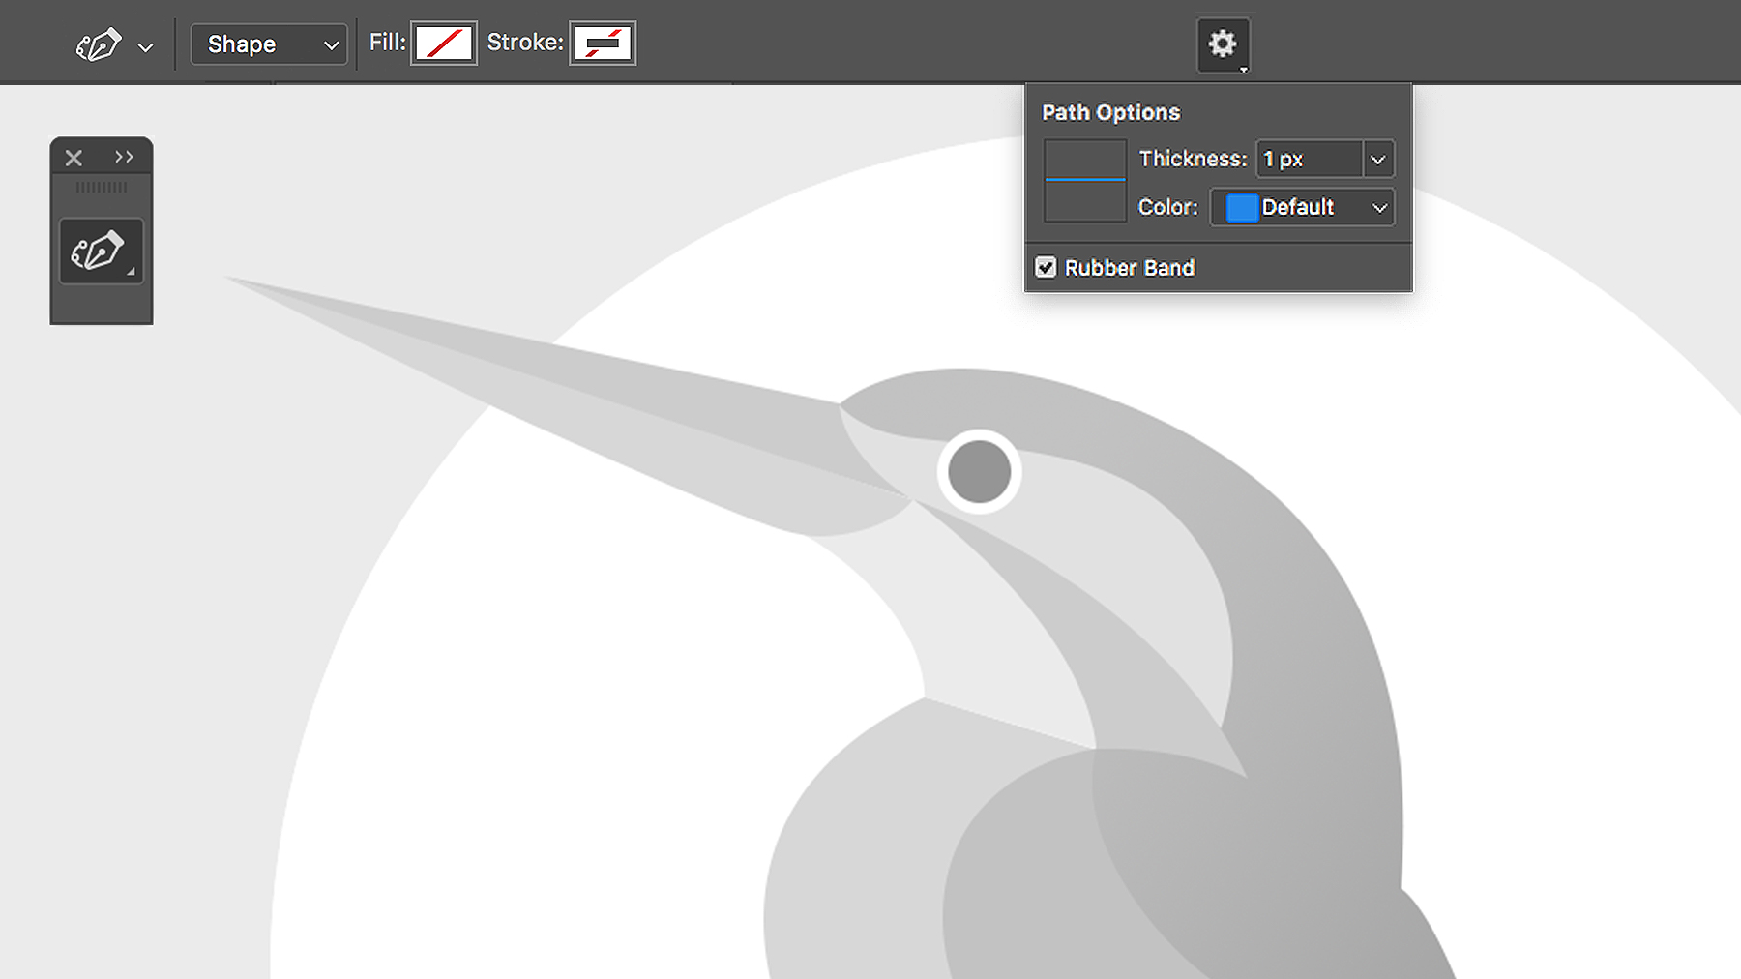This screenshot has height=979, width=1741.
Task: Click the bird's eye in the canvas
Action: coord(979,471)
